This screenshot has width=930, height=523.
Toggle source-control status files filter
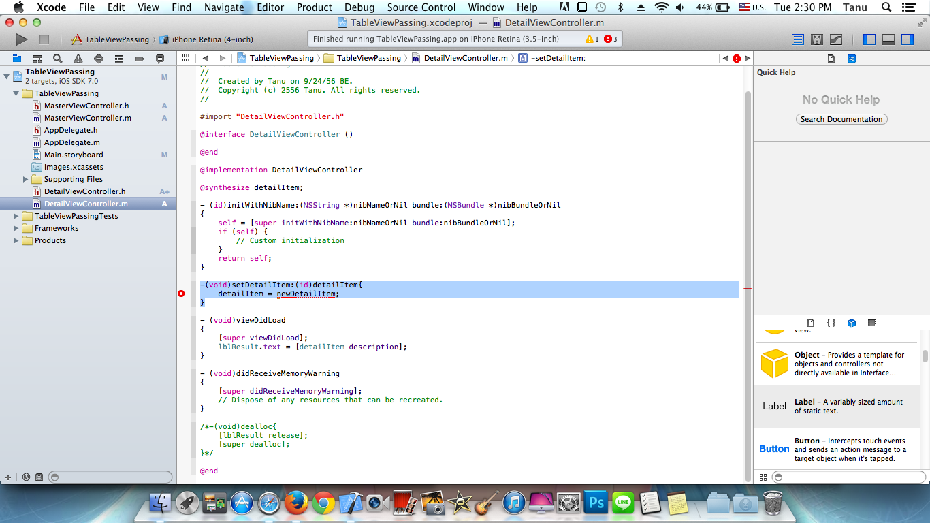click(39, 477)
